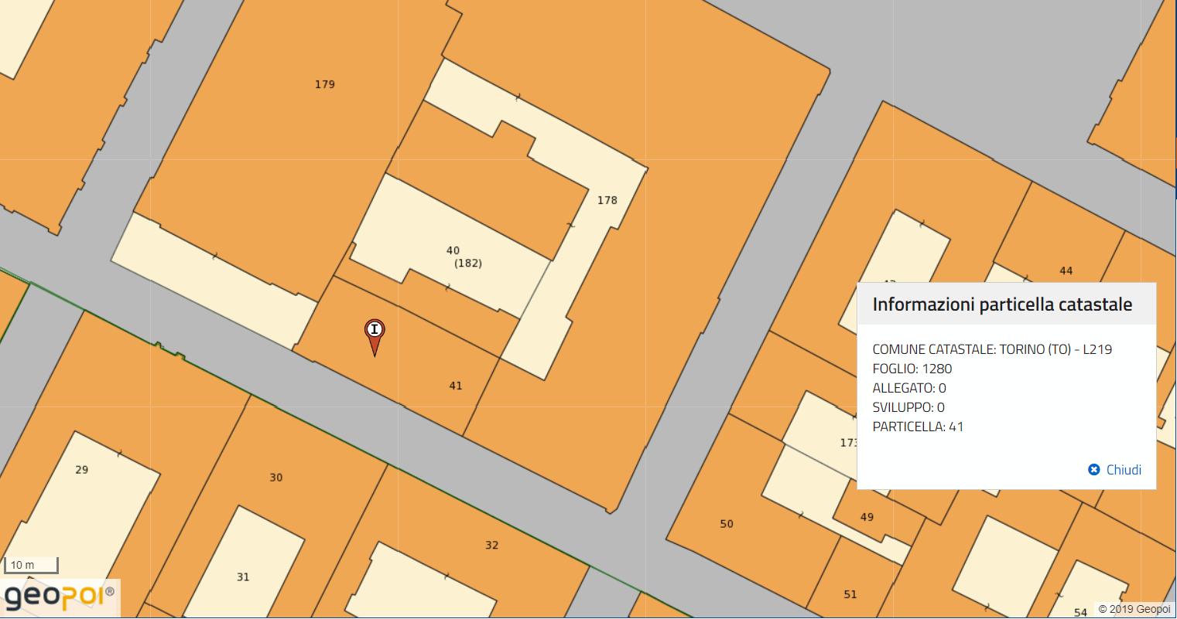Click the blue X icon beside Chiudi
The width and height of the screenshot is (1177, 619).
1093,470
